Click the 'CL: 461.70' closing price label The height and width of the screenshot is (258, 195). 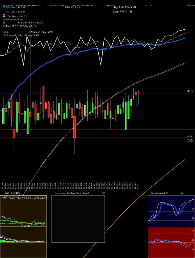[73, 7]
